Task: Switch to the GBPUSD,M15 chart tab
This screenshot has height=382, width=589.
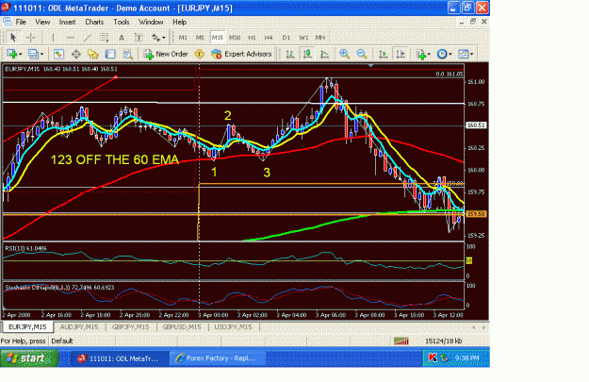Action: 182,326
